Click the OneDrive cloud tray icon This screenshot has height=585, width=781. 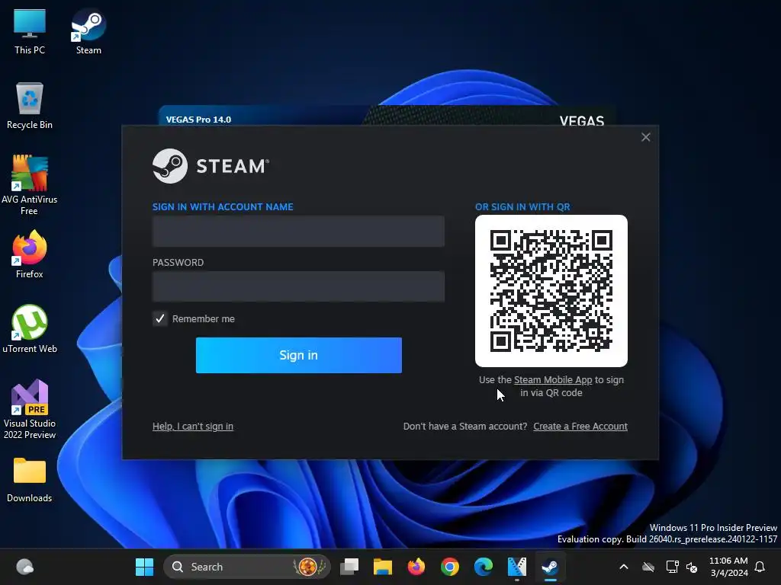pos(648,567)
